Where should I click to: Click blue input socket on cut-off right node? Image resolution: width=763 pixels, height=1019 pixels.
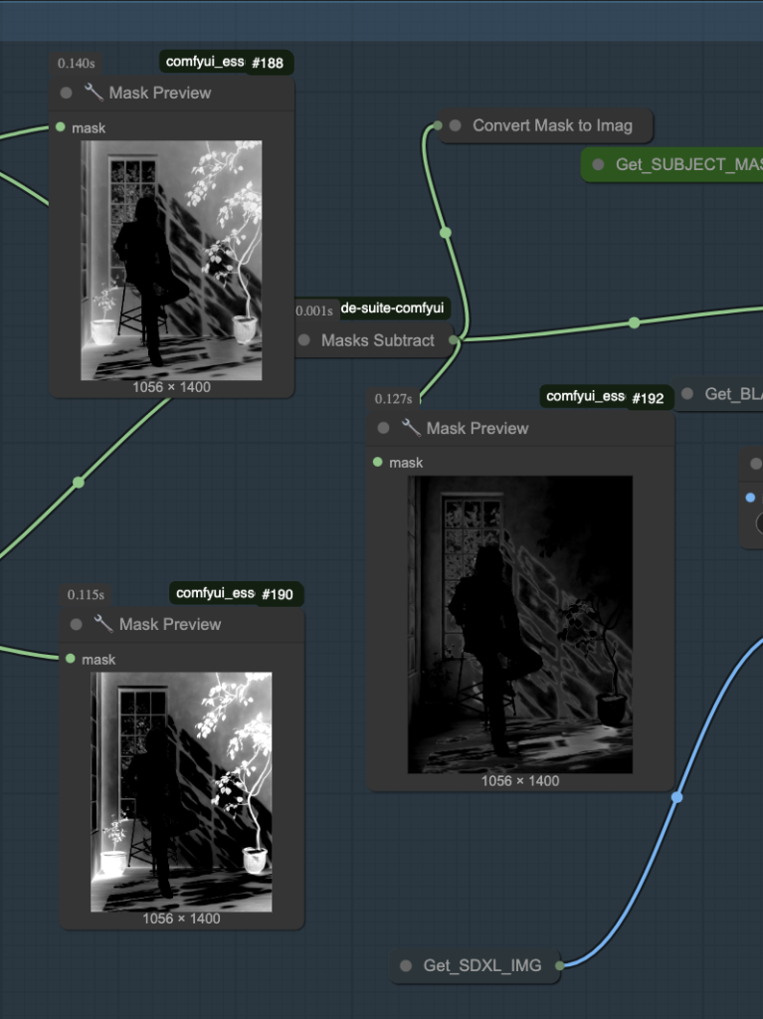pyautogui.click(x=751, y=498)
